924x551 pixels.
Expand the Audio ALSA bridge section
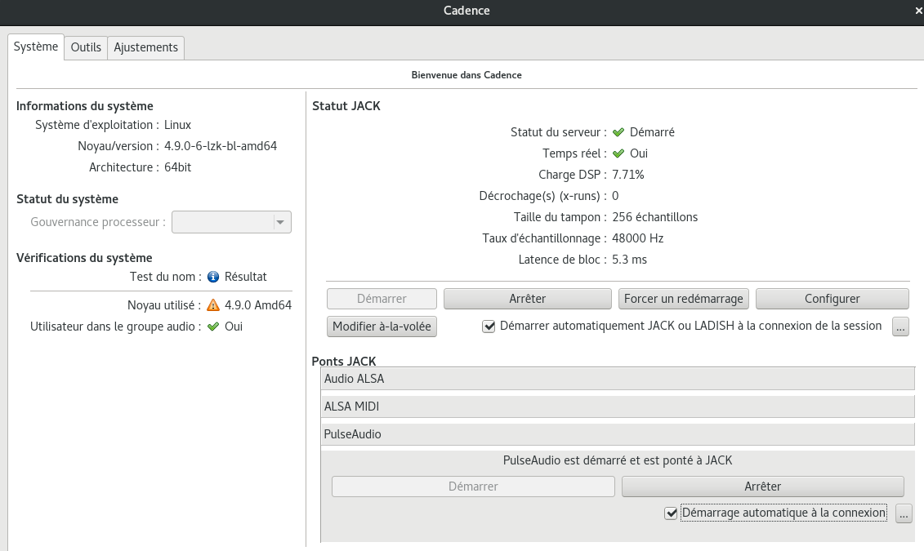pos(618,379)
